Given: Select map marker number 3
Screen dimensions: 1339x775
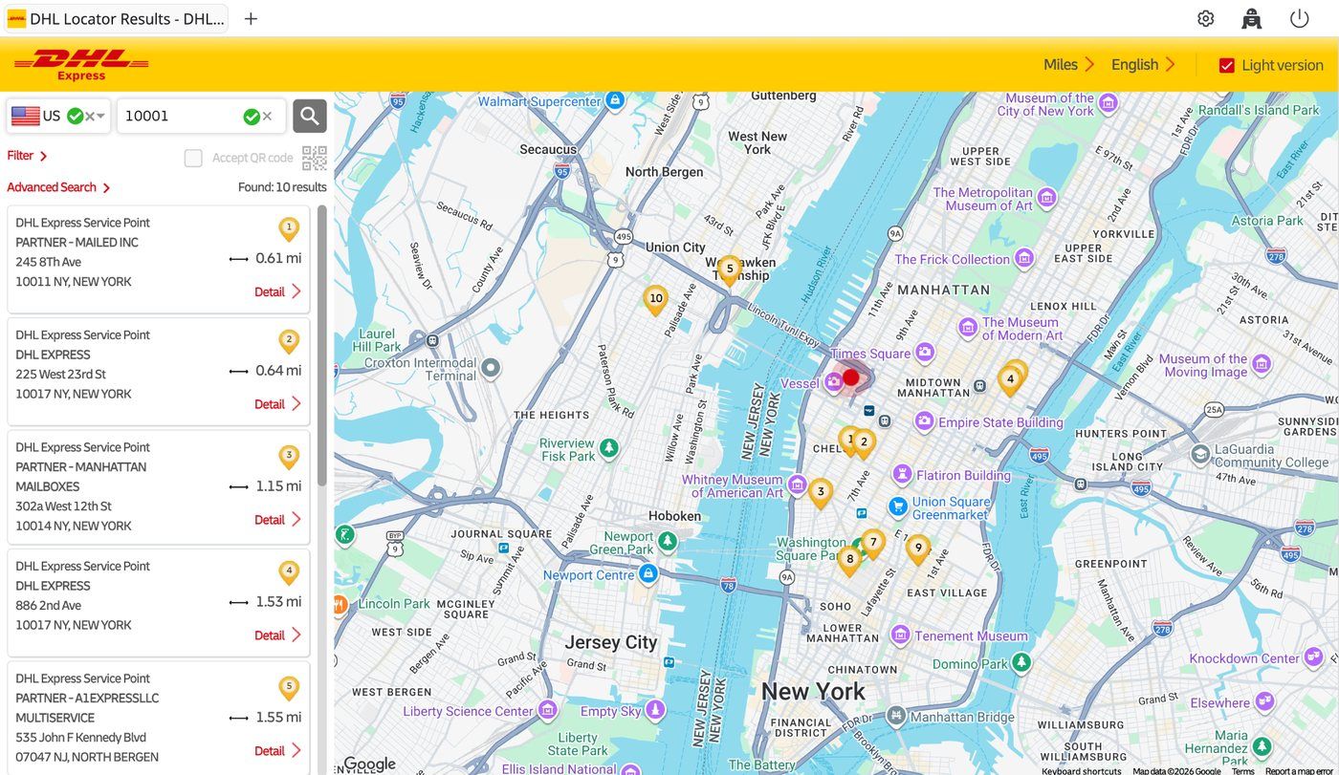Looking at the screenshot, I should point(821,493).
